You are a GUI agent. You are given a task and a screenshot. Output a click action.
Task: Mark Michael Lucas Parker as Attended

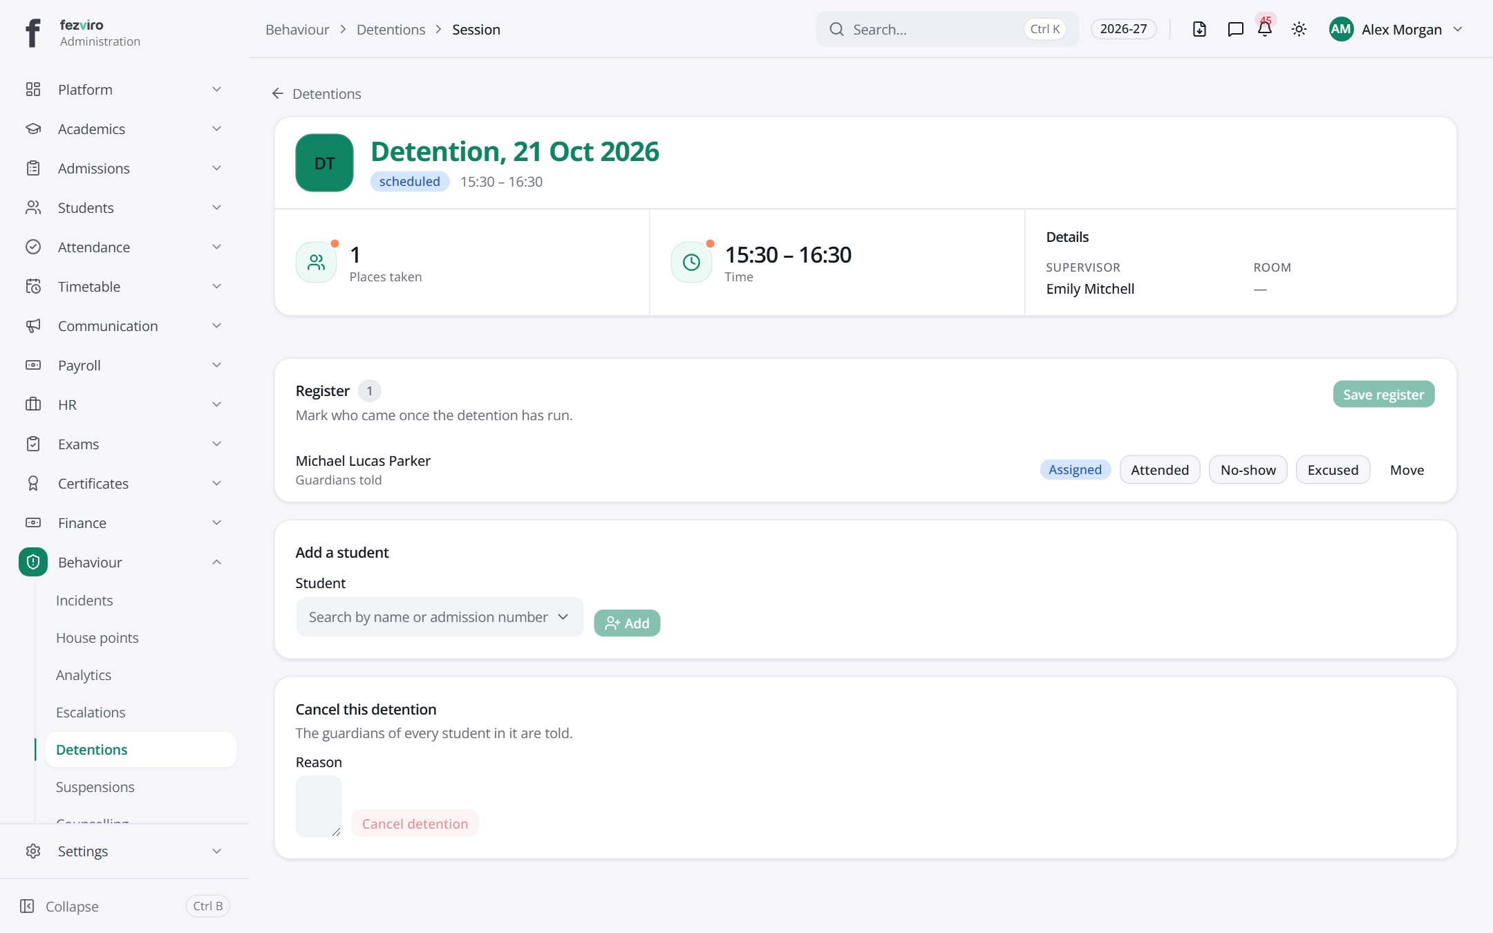[1160, 470]
